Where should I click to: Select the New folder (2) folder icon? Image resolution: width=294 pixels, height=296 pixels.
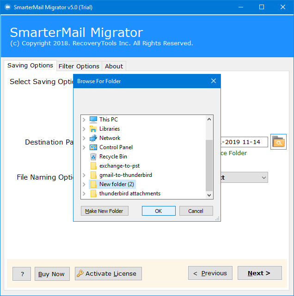[93, 184]
